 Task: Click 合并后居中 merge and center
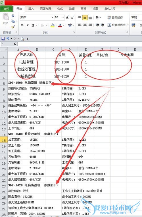(116, 25)
